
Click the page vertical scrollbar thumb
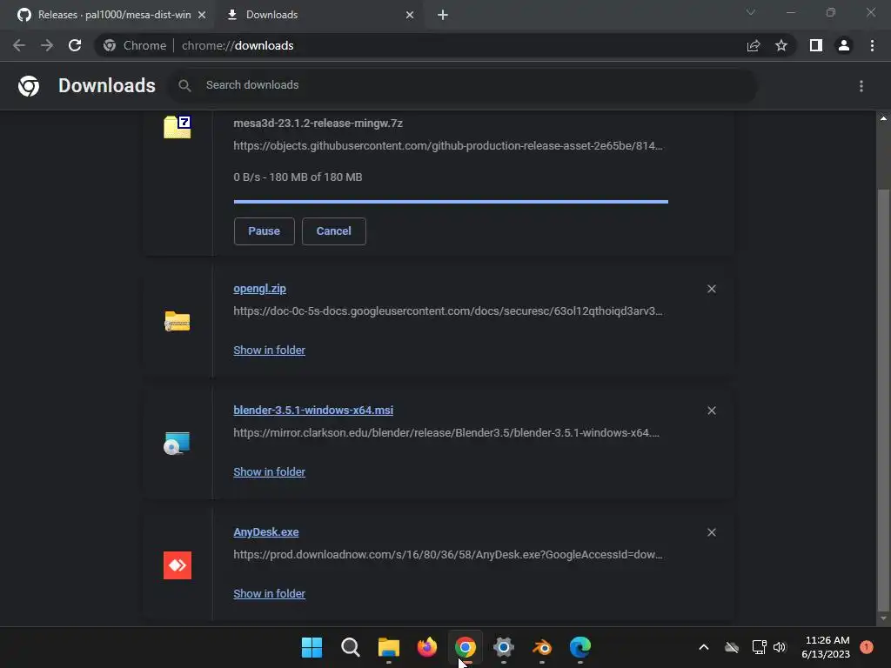coord(883,398)
